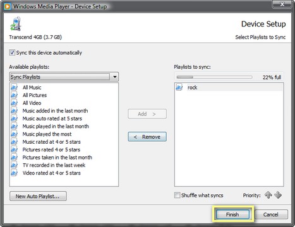The image size is (295, 227).
Task: Click the Add > button
Action: coord(147,113)
